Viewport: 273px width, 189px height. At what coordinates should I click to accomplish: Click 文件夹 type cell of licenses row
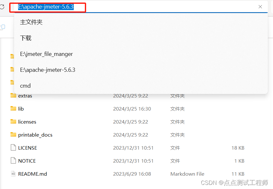click(177, 122)
